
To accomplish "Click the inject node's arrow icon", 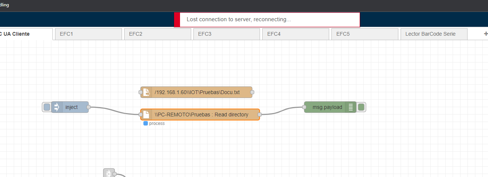I will coord(57,107).
